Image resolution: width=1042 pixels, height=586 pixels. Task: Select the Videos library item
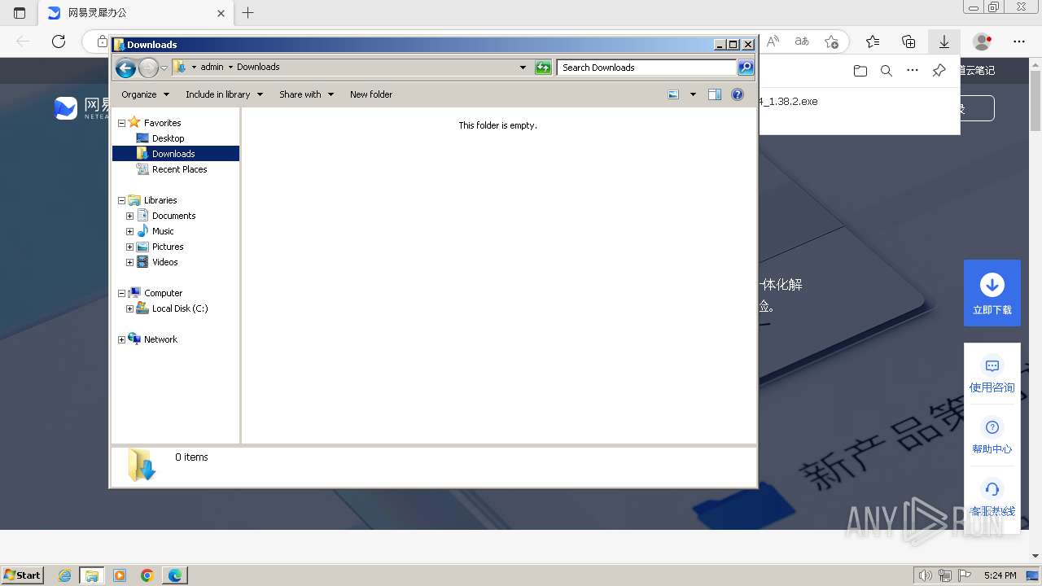(x=157, y=262)
